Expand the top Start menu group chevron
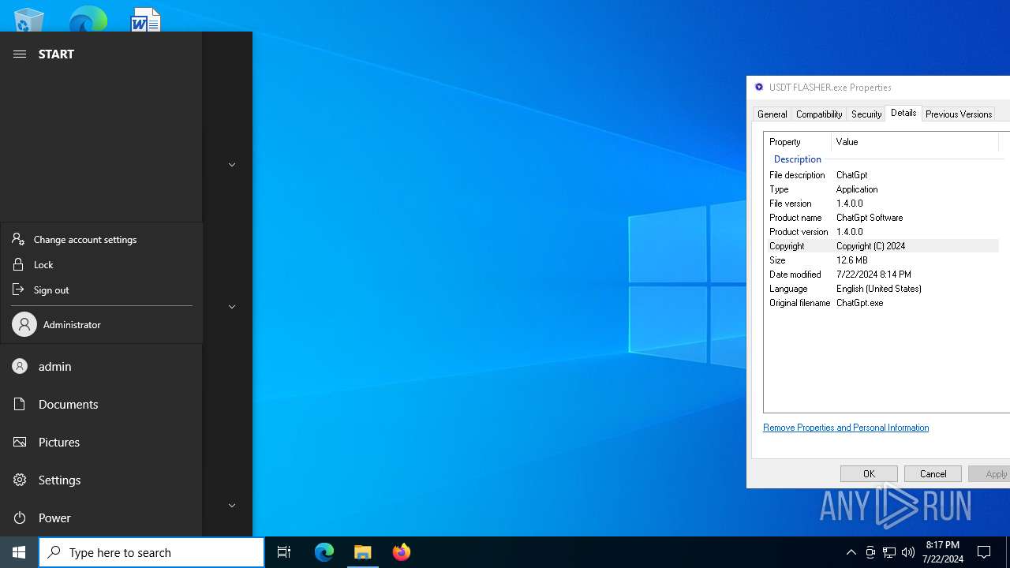The height and width of the screenshot is (568, 1010). click(x=232, y=165)
